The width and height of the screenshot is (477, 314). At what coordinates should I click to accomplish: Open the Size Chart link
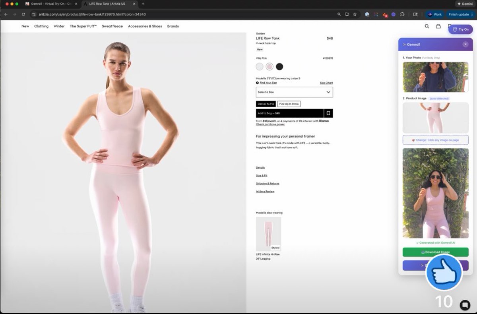[326, 83]
